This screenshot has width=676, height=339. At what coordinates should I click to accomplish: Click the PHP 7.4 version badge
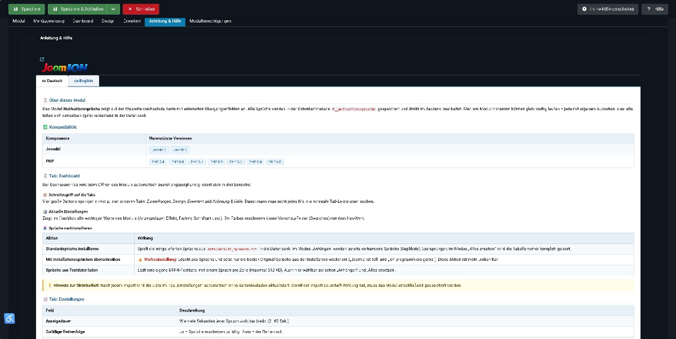tap(158, 162)
